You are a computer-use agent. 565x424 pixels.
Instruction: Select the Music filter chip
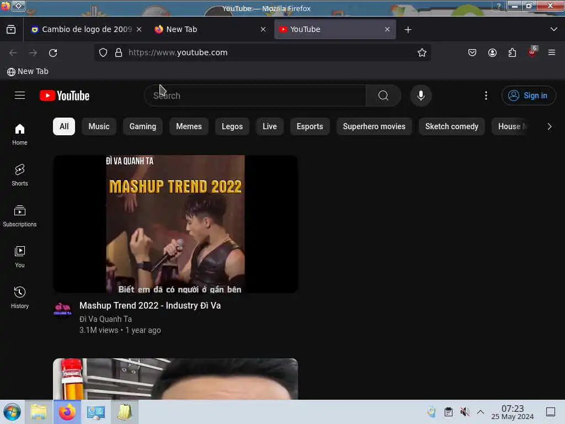click(99, 126)
